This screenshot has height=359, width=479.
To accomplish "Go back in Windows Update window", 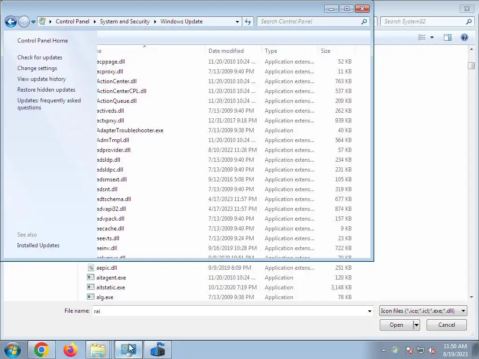I will pos(11,22).
